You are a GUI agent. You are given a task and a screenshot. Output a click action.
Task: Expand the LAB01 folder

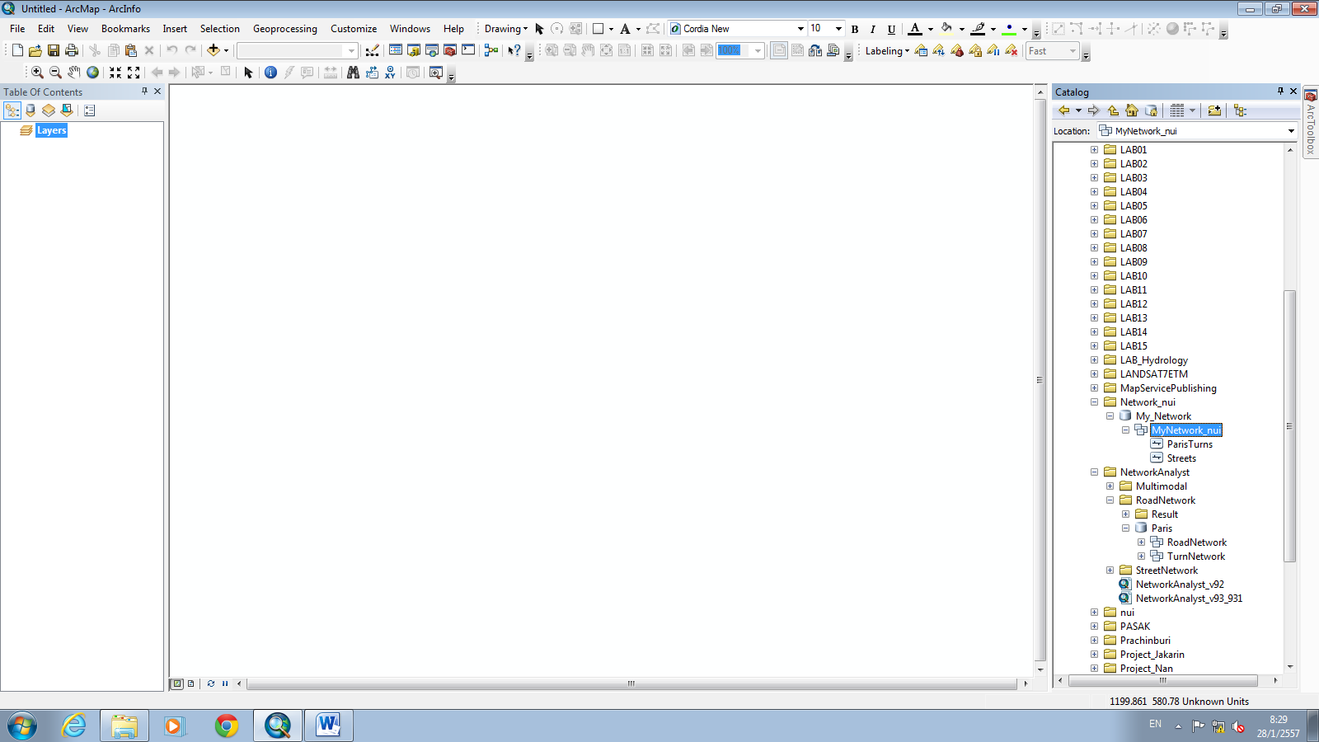coord(1094,150)
